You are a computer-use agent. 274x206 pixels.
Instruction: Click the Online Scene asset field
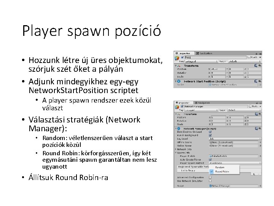click(234, 146)
